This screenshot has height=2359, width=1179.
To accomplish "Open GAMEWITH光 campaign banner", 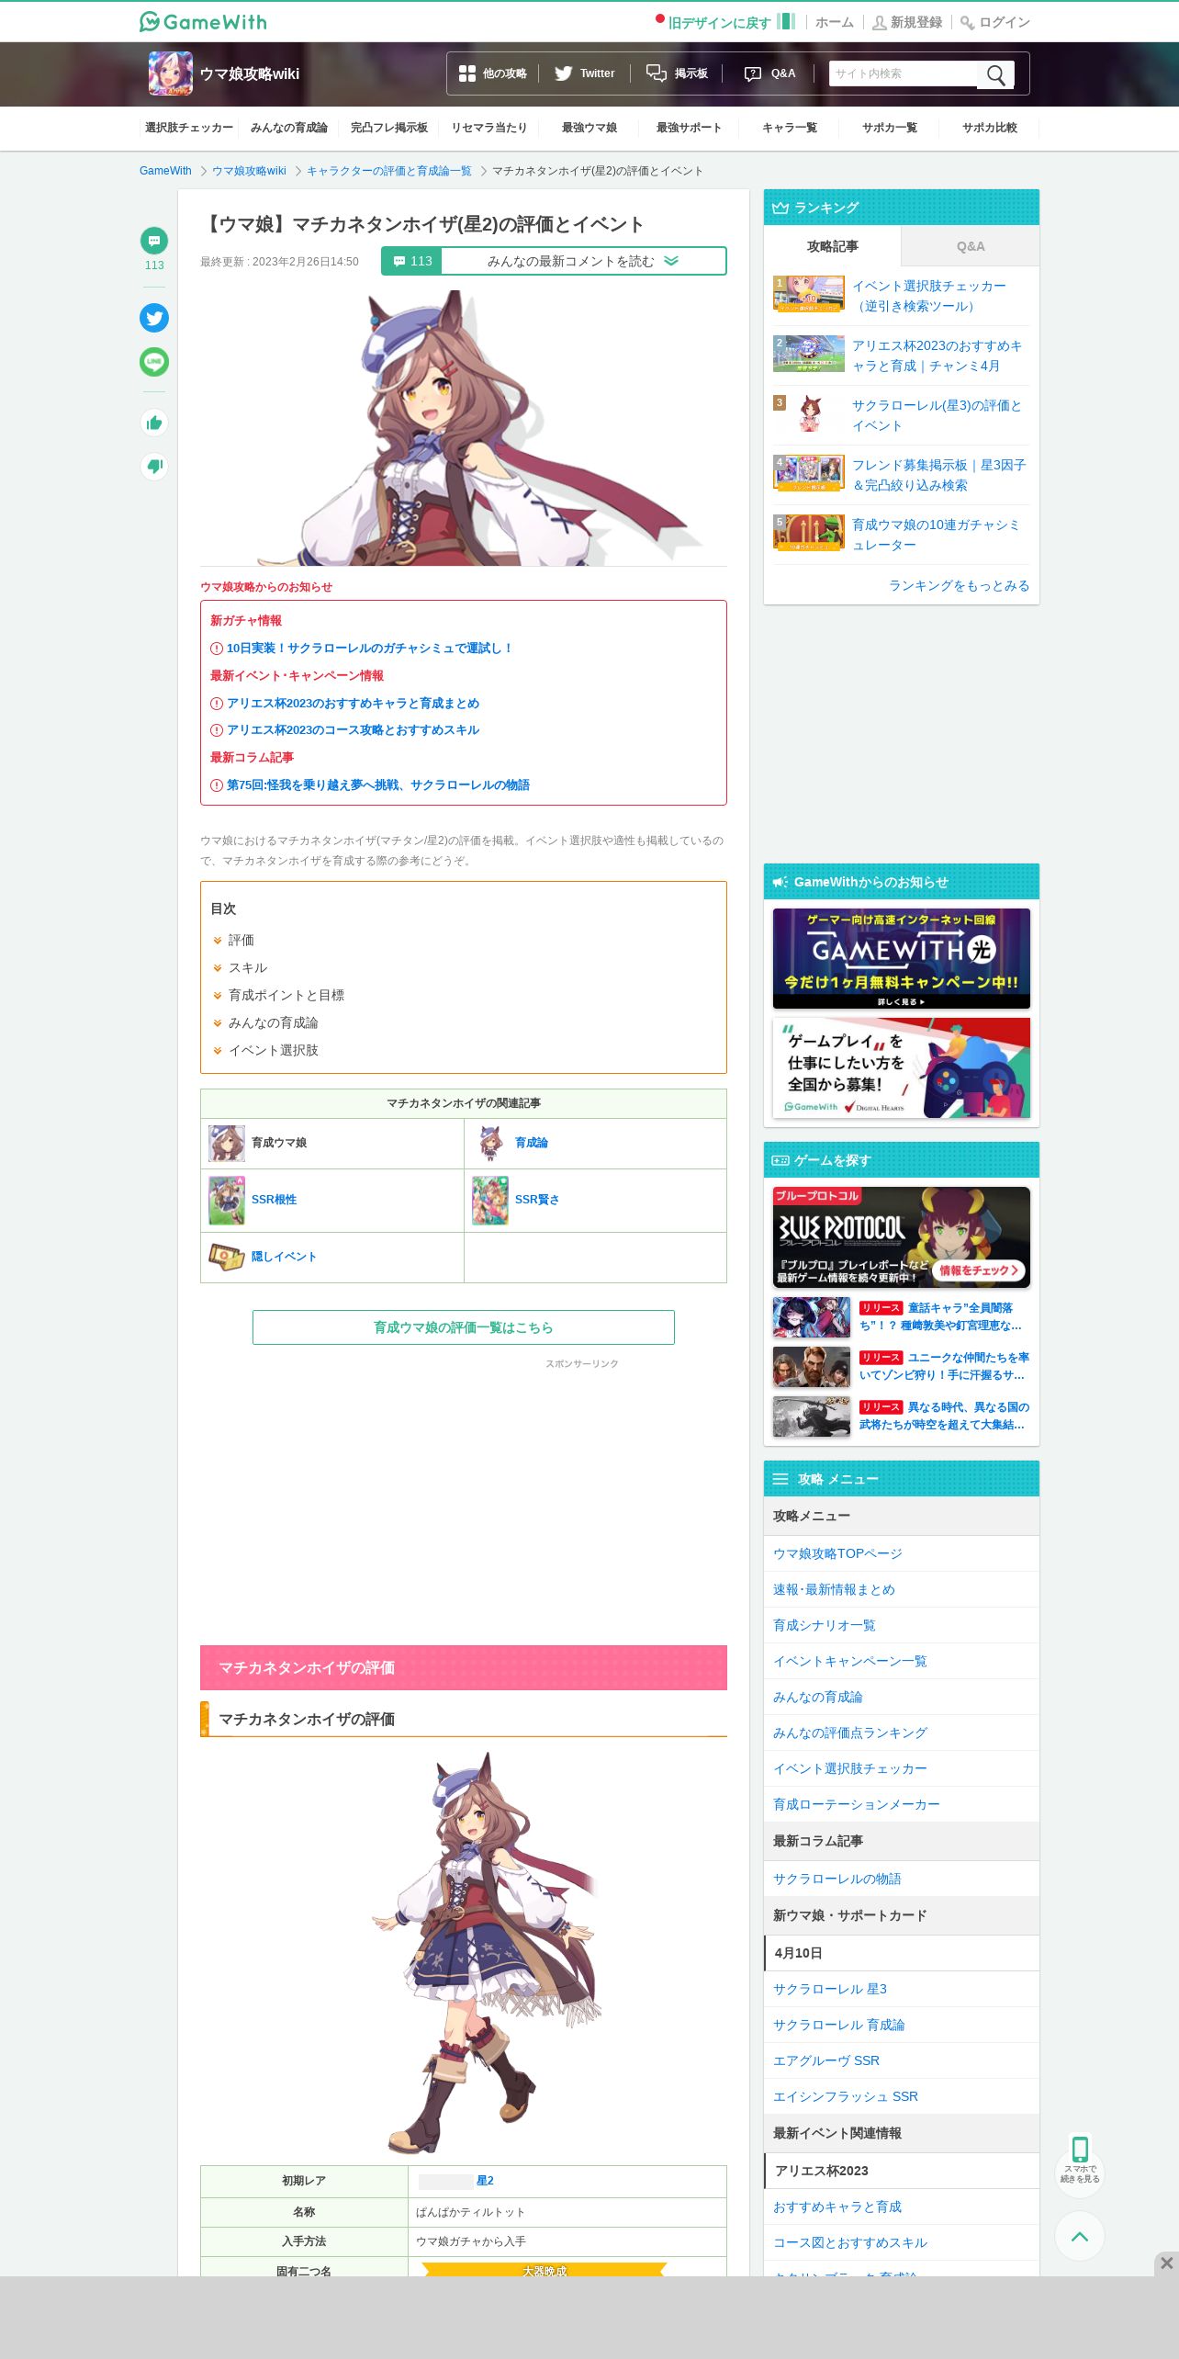I will 902,958.
